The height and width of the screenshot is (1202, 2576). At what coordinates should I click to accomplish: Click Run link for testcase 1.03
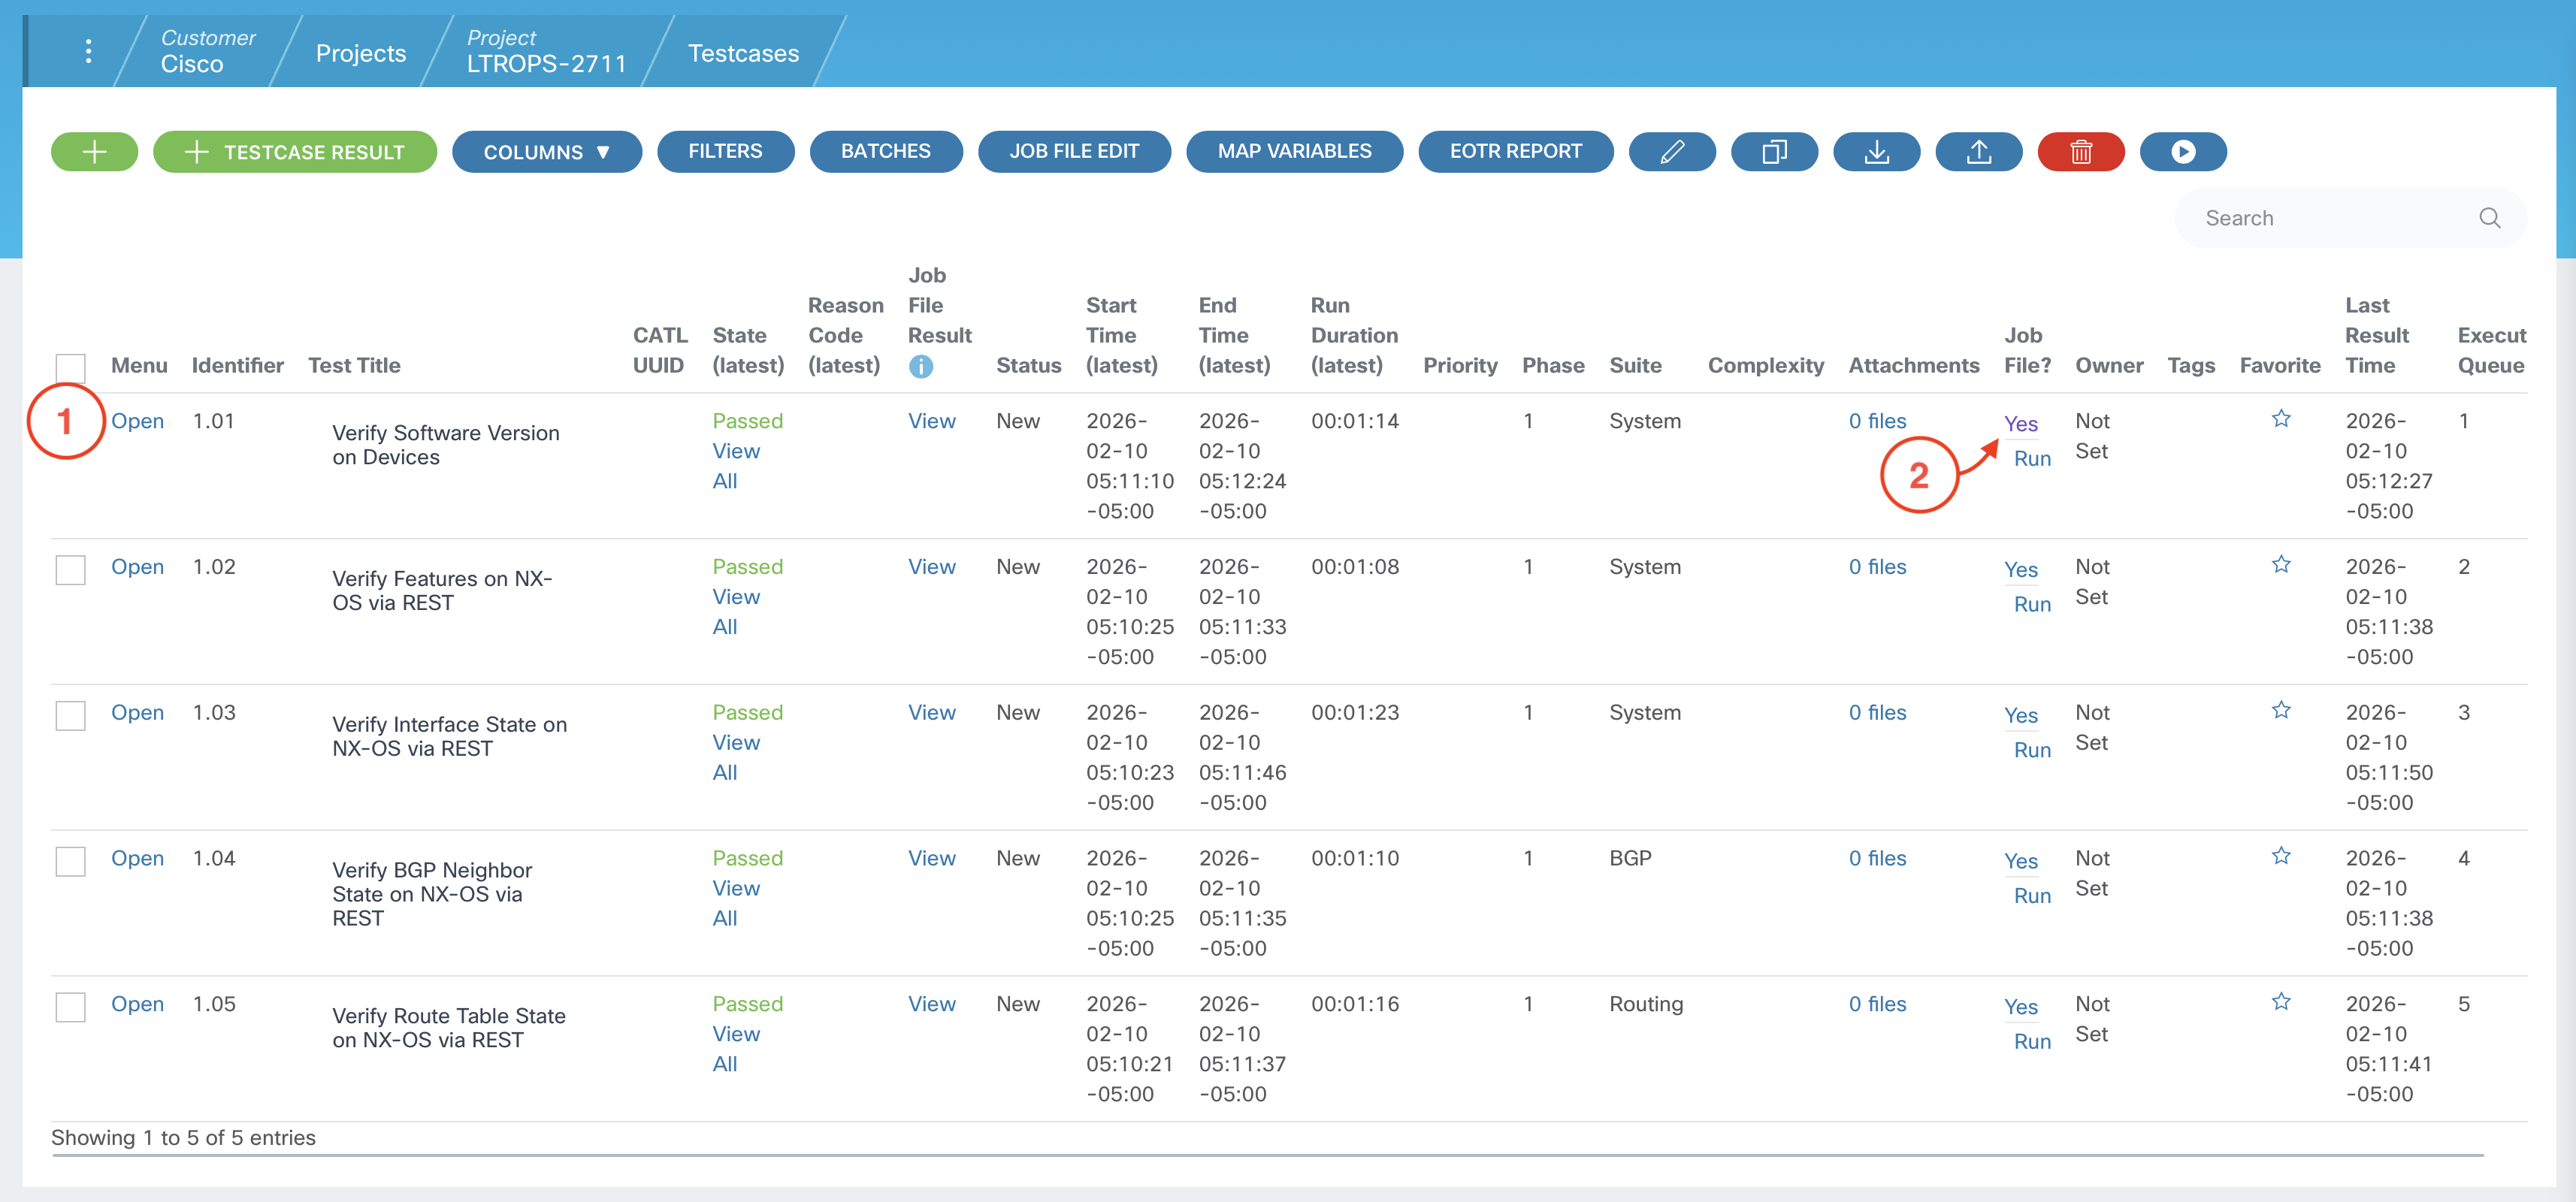[x=2031, y=750]
